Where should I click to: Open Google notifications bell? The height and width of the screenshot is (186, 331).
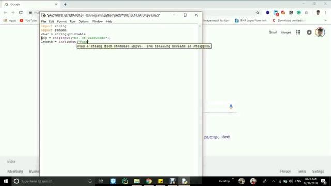[x=309, y=32]
